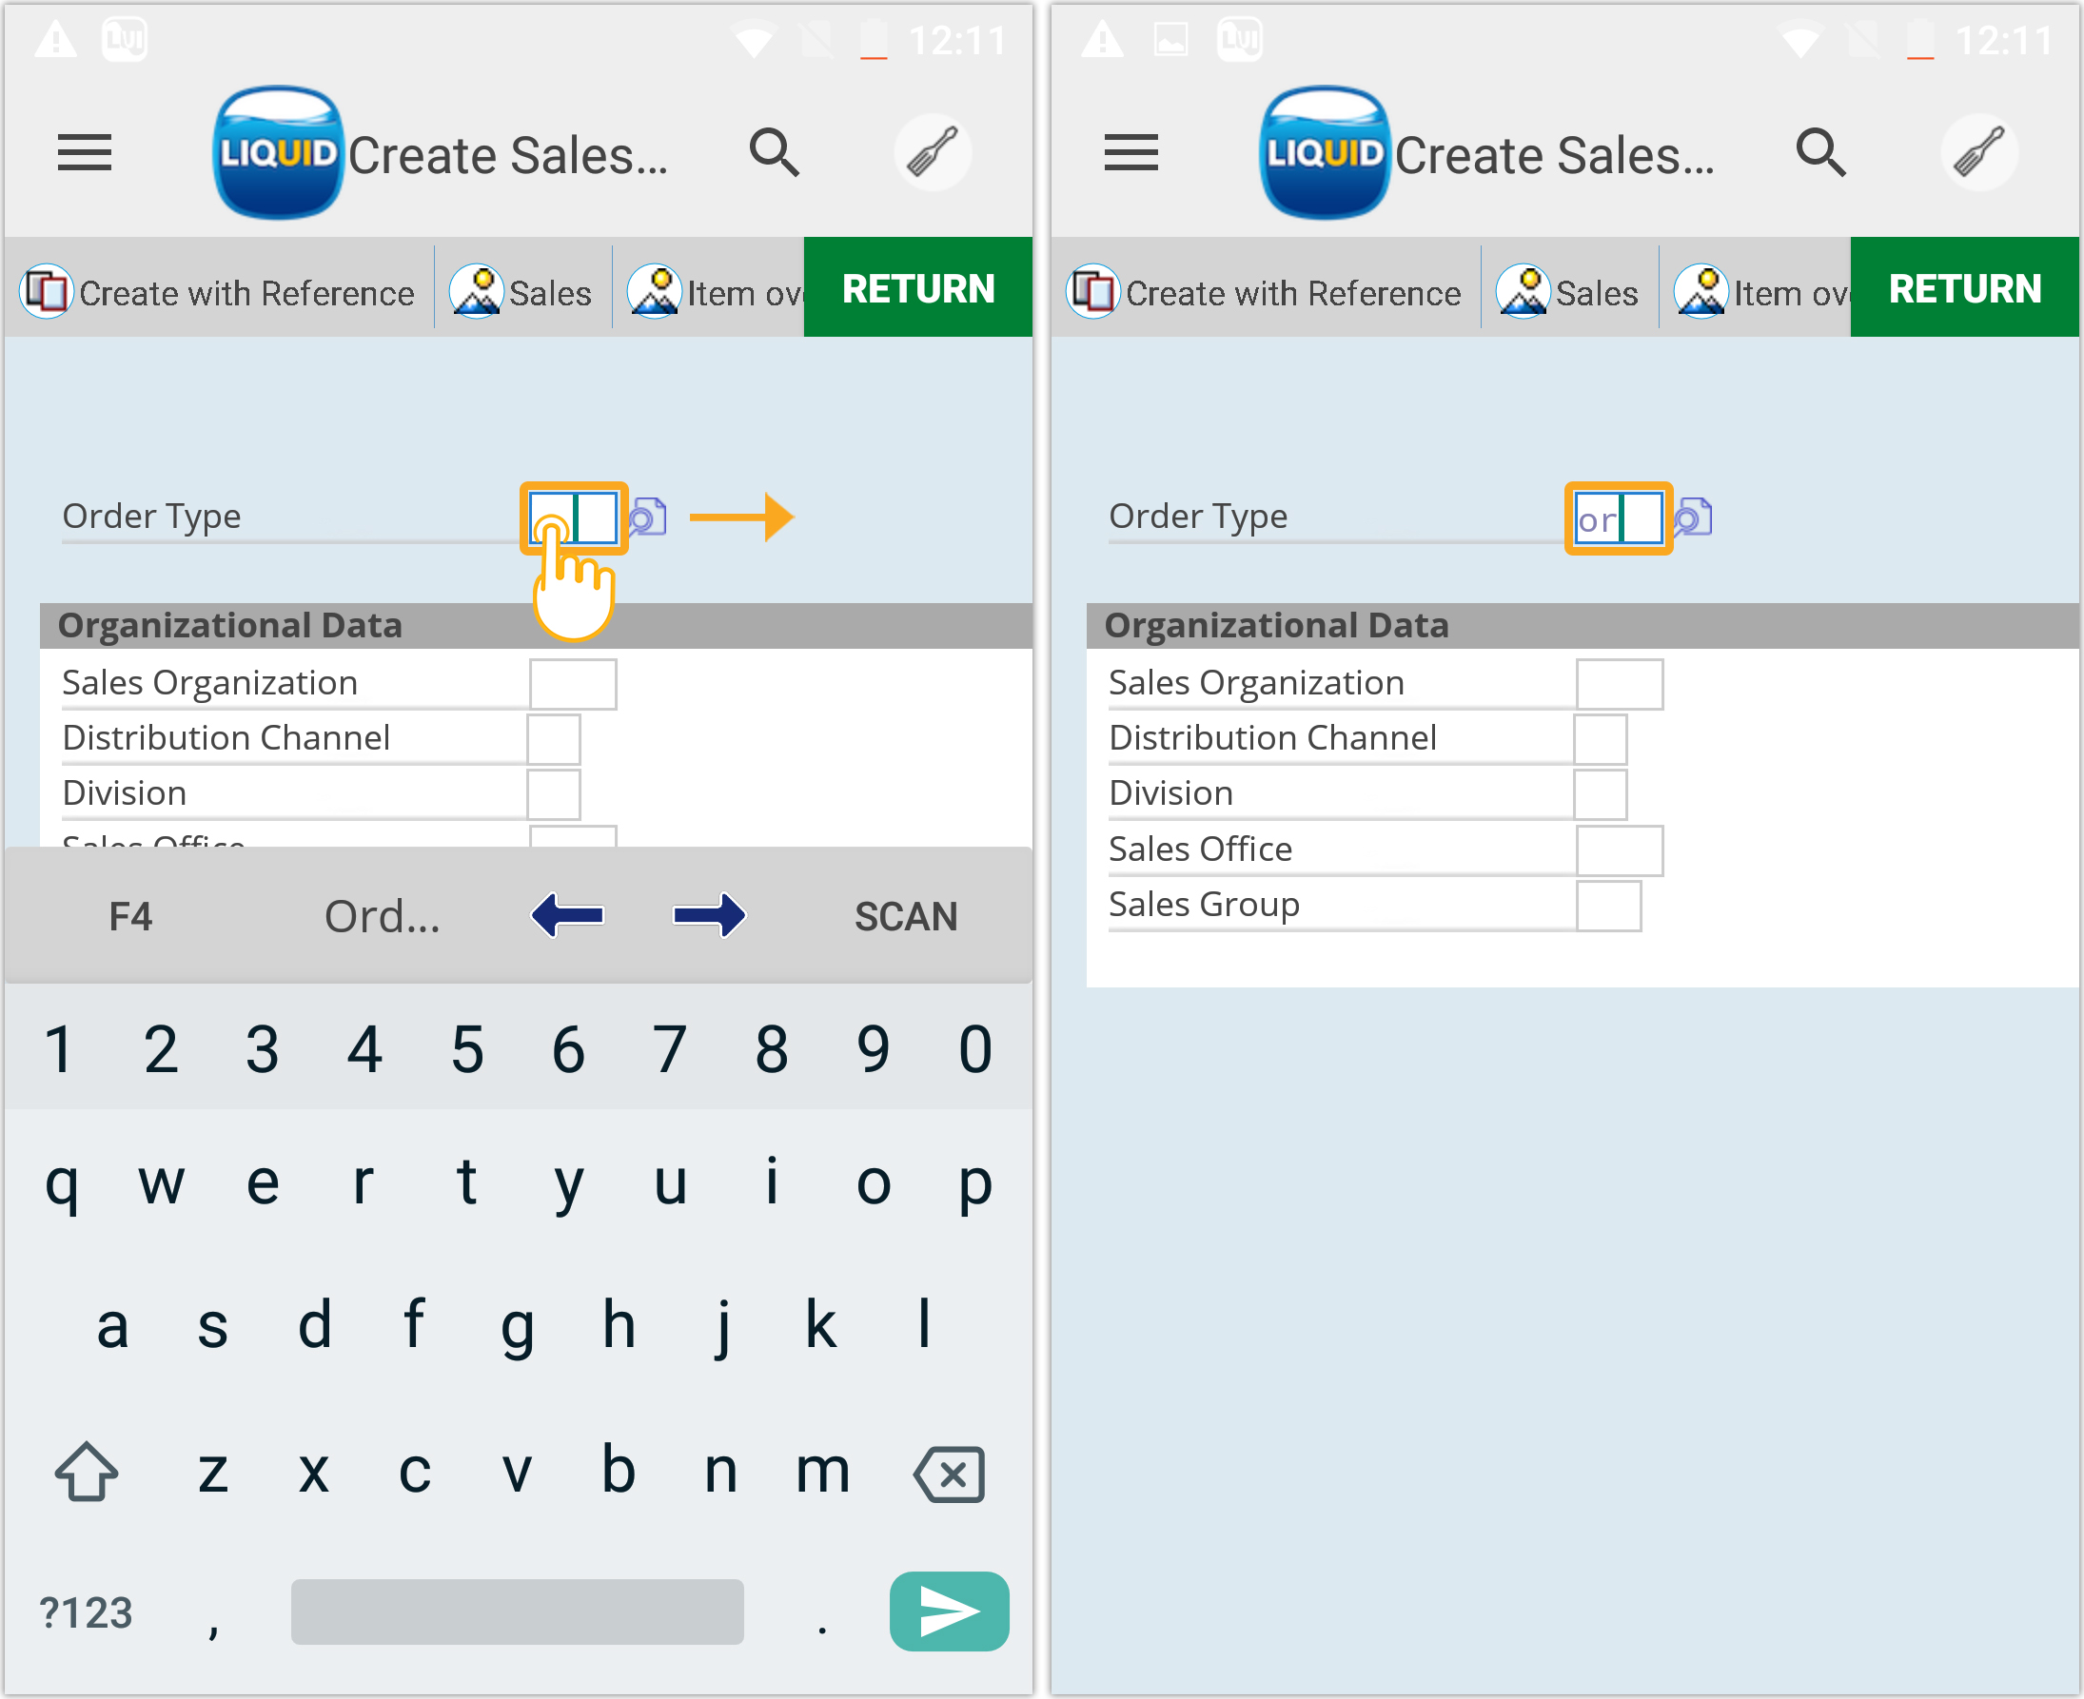Tap the LIQUID logo on right screen
Screen dimensions: 2084x1699
click(x=1324, y=152)
